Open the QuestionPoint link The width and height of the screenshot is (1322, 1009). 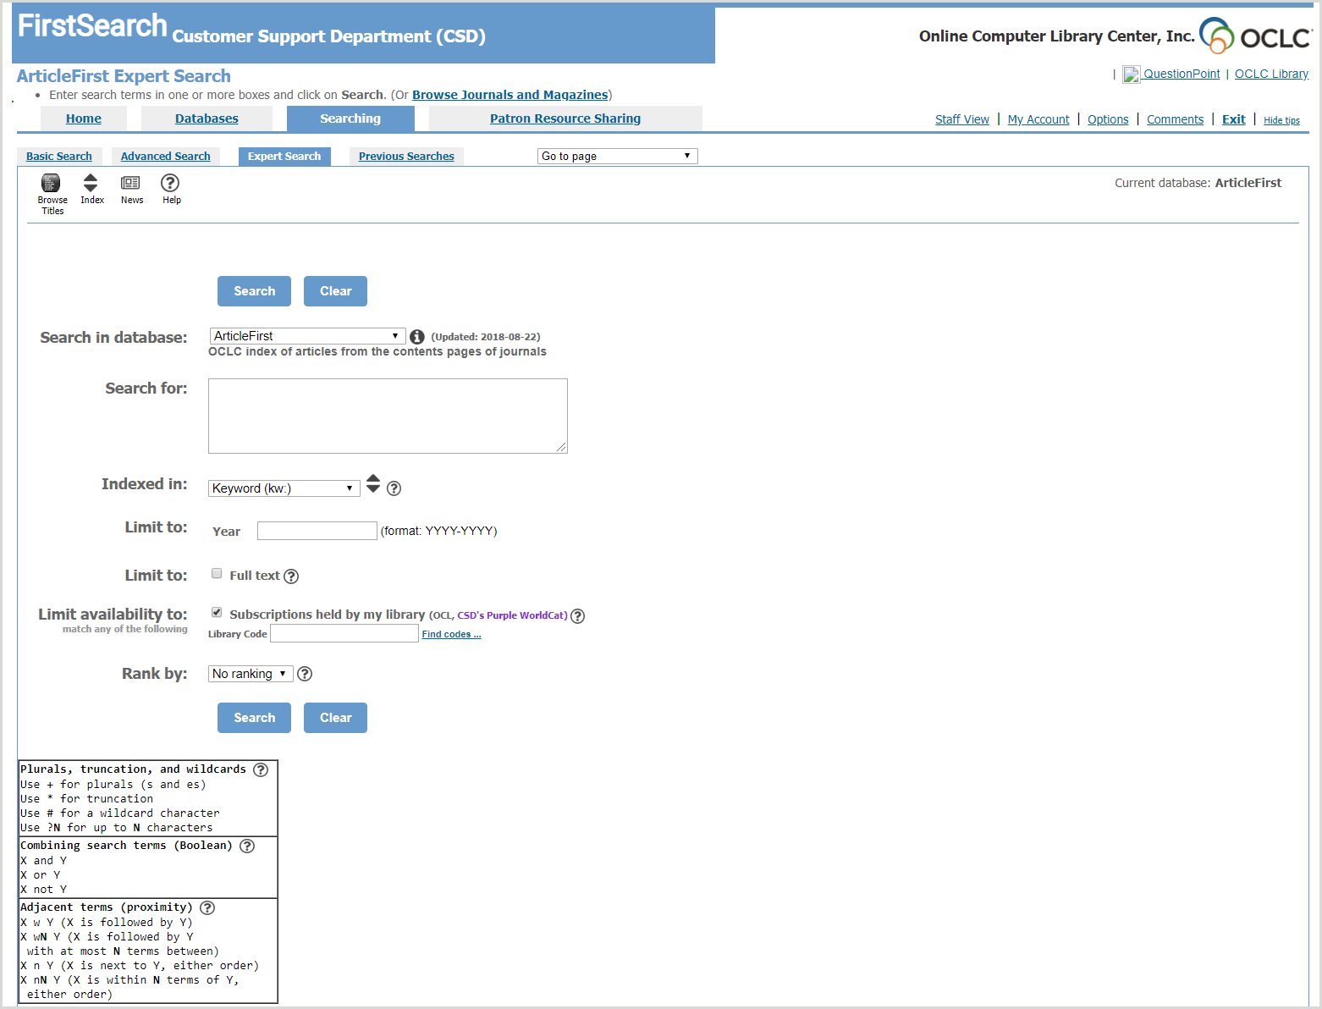pos(1182,74)
